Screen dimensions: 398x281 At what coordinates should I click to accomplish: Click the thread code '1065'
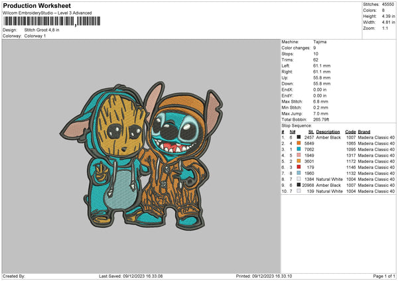point(351,144)
